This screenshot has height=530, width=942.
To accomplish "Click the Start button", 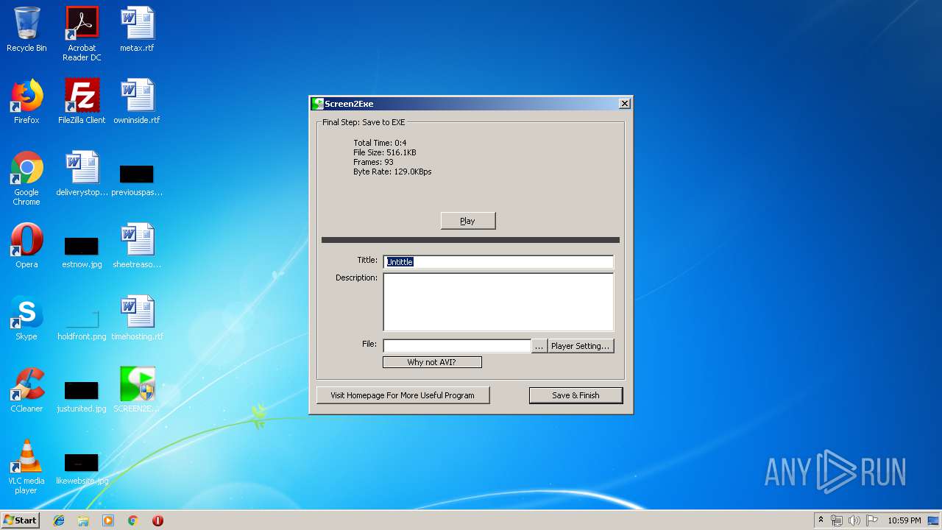I will pos(21,520).
